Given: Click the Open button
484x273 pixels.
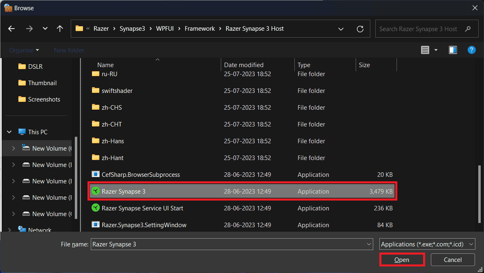Looking at the screenshot, I should 402,260.
